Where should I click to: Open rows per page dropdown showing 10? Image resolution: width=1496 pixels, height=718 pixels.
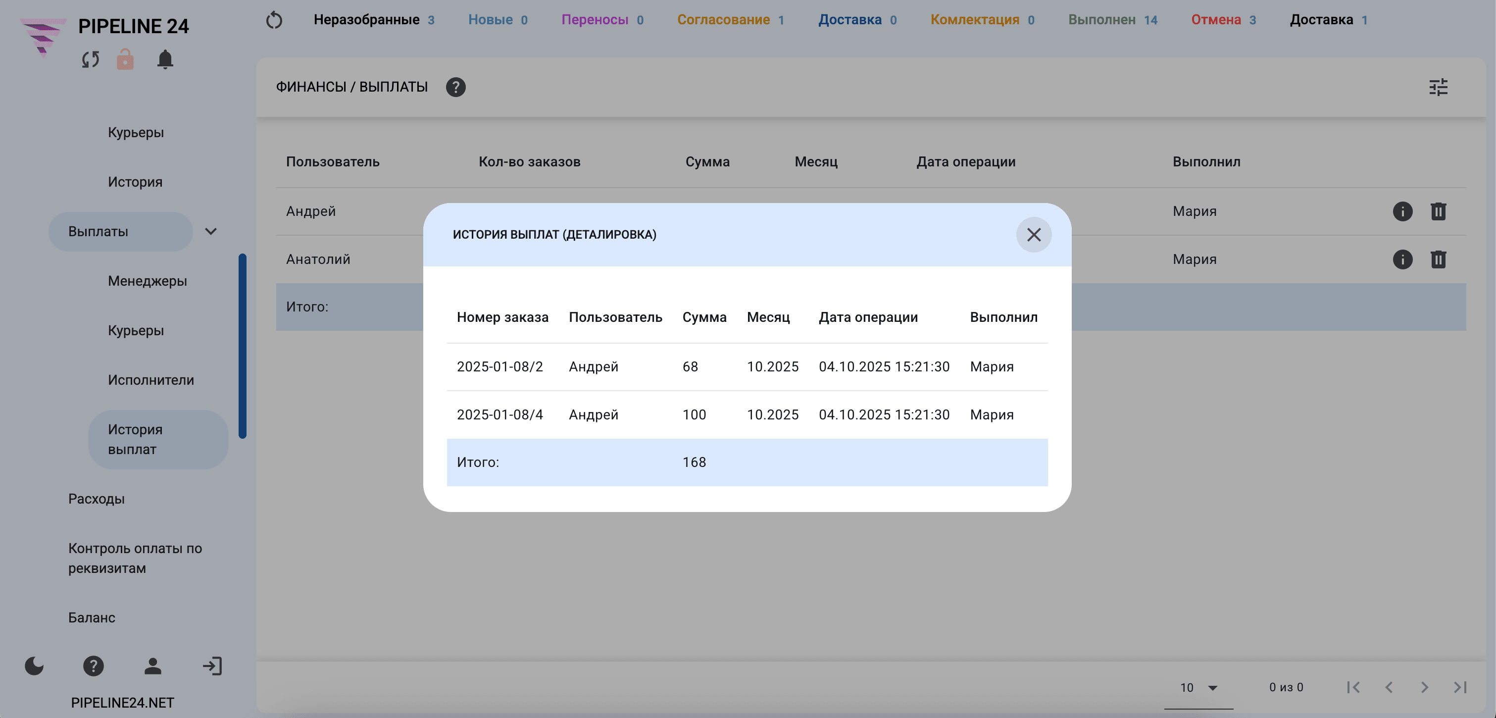click(1198, 688)
